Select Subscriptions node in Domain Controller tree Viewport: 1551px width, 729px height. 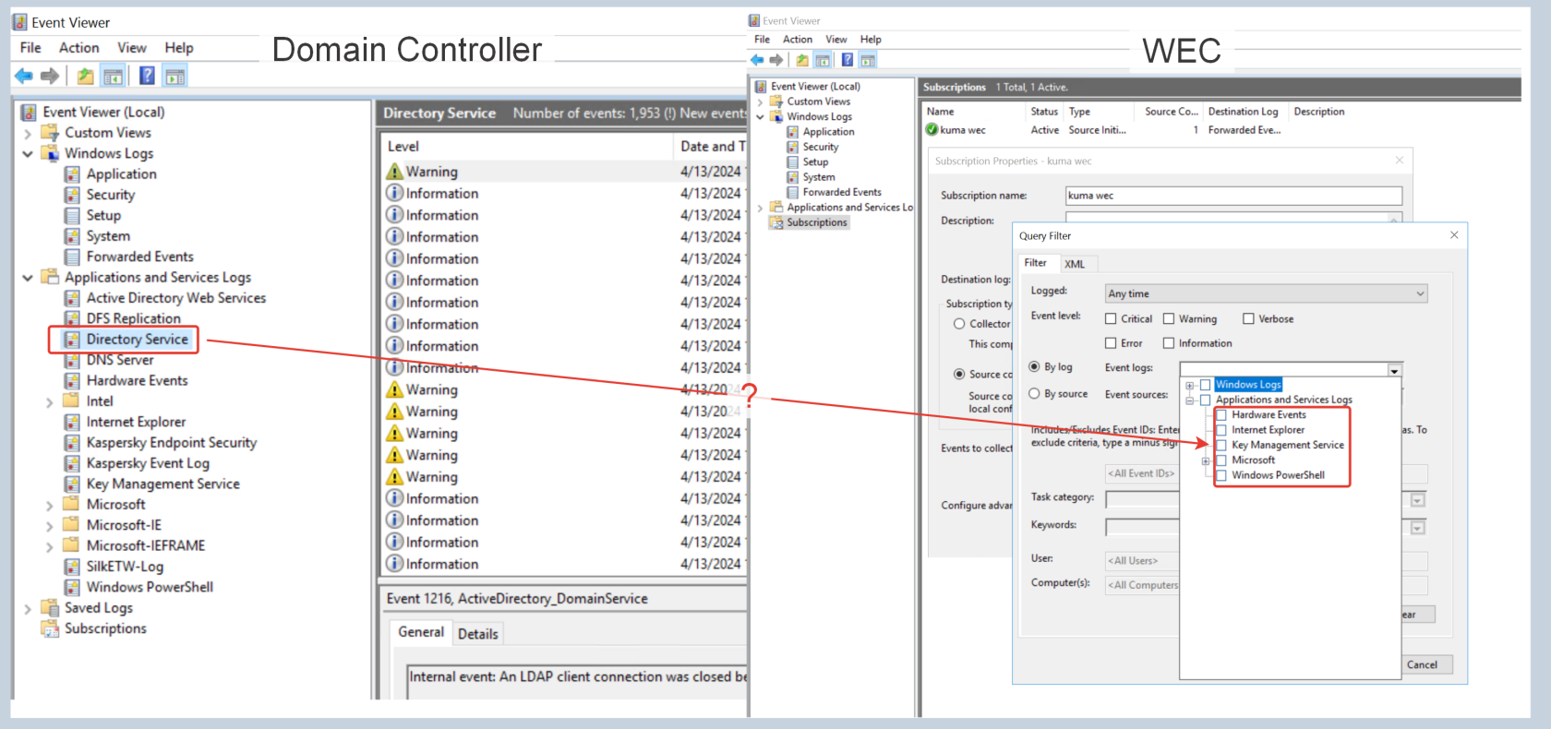click(x=105, y=628)
